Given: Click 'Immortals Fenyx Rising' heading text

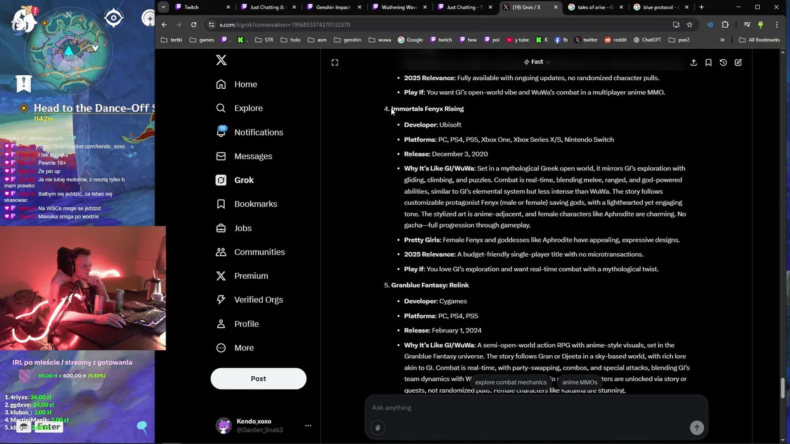Looking at the screenshot, I should (427, 109).
